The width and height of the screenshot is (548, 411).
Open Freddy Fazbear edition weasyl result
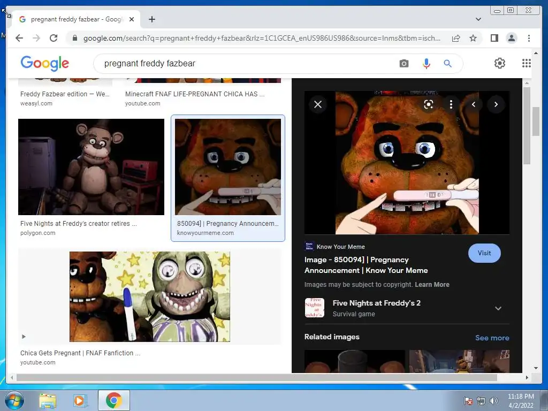(x=65, y=94)
